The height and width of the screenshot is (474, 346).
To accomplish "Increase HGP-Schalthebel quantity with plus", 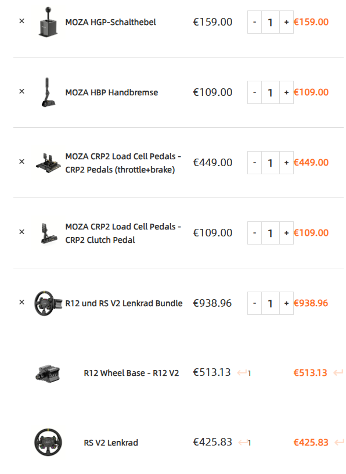I will [x=286, y=22].
